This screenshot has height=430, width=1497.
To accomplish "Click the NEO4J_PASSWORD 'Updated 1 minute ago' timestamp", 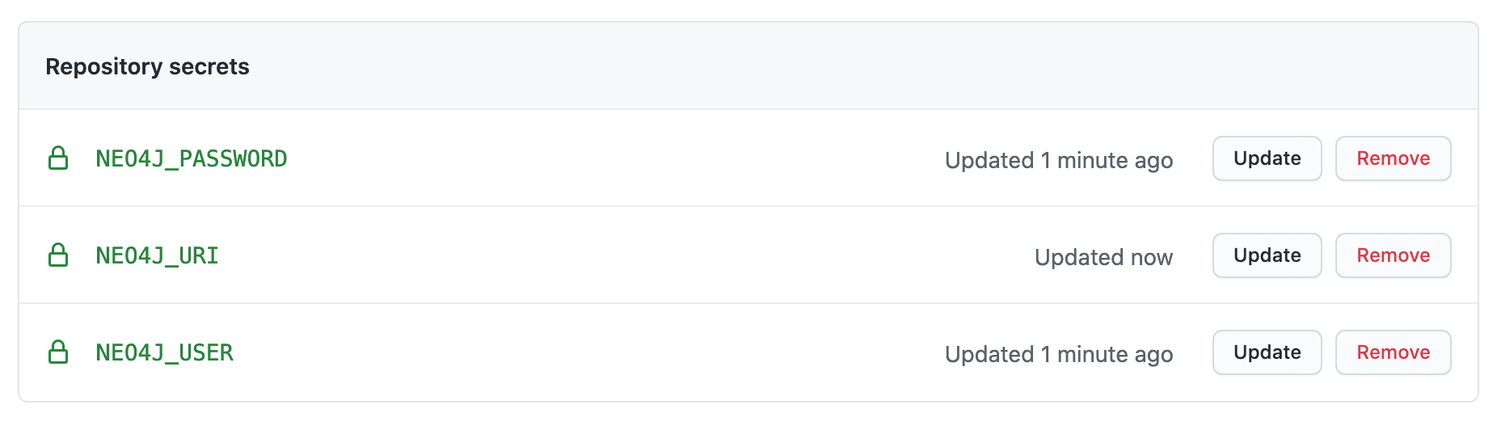I will [1059, 160].
